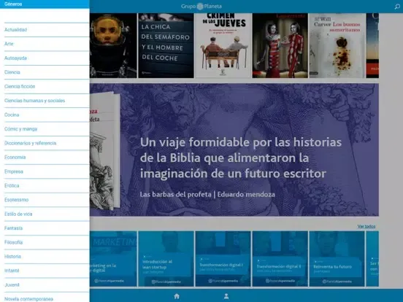The width and height of the screenshot is (403, 302).
Task: Select the Fantasía genre
Action: [x=45, y=228]
